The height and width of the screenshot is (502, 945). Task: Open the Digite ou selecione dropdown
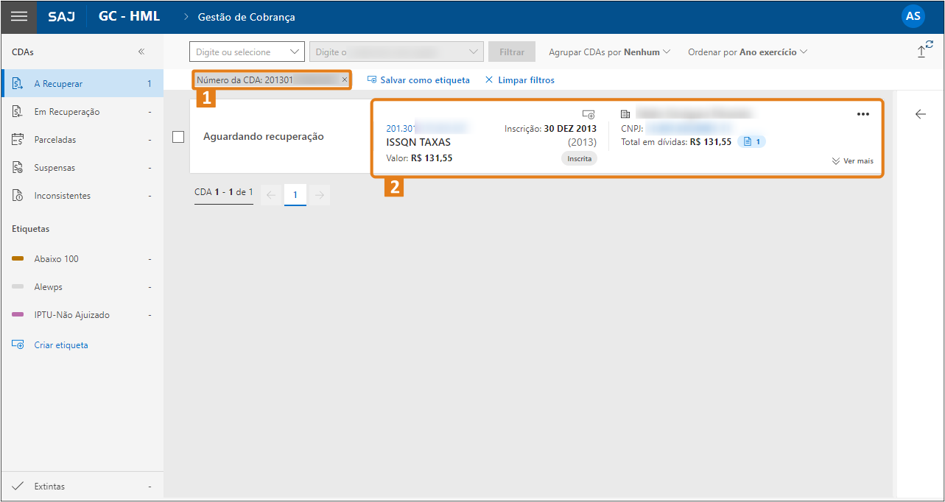pos(247,52)
